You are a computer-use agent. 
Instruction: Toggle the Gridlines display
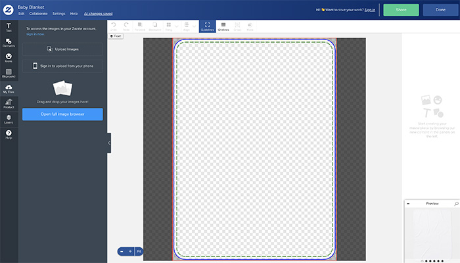tap(223, 26)
